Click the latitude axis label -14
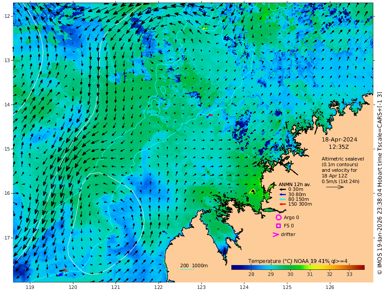The height and width of the screenshot is (295, 382). (x=7, y=105)
